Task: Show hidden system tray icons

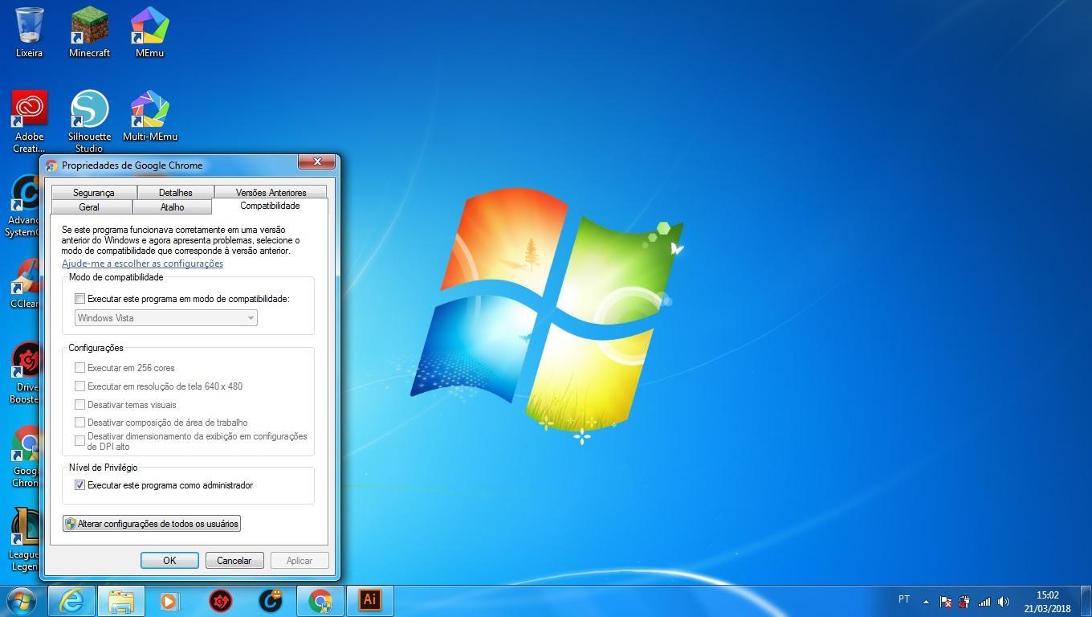Action: [926, 601]
